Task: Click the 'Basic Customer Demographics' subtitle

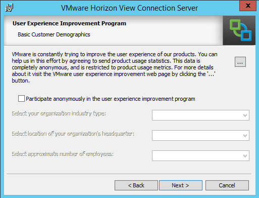Action: [54, 34]
